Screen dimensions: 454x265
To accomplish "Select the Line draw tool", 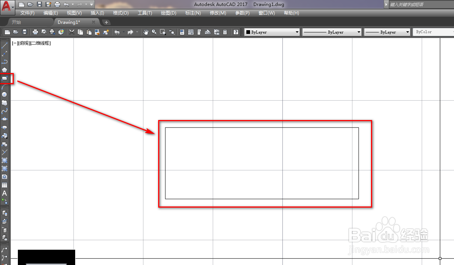I will coord(4,45).
